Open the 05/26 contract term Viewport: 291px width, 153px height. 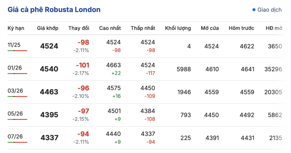(x=15, y=113)
